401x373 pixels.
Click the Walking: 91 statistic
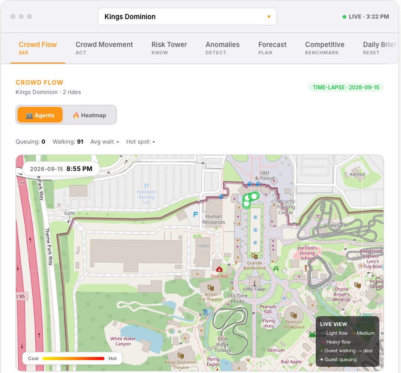click(68, 142)
